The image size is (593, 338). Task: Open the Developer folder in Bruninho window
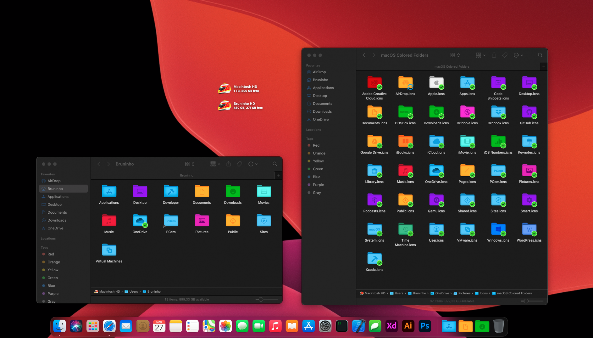[171, 191]
